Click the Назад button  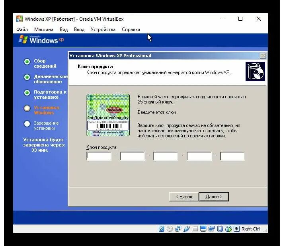[184, 197]
